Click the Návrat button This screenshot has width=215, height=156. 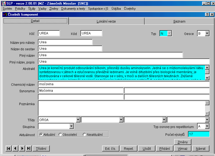(201, 148)
